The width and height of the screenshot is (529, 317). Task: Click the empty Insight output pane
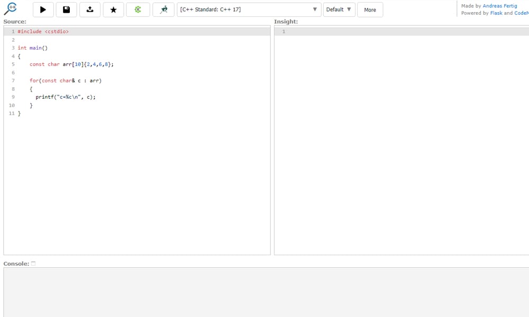(401, 143)
